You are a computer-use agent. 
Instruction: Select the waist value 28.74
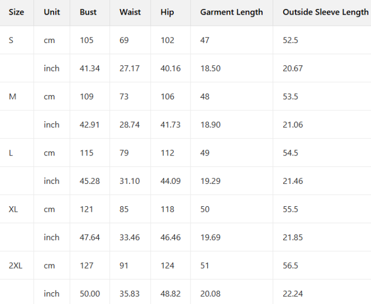[130, 125]
